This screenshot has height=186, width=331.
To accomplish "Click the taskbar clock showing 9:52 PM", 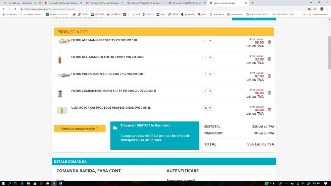I will tap(316, 183).
